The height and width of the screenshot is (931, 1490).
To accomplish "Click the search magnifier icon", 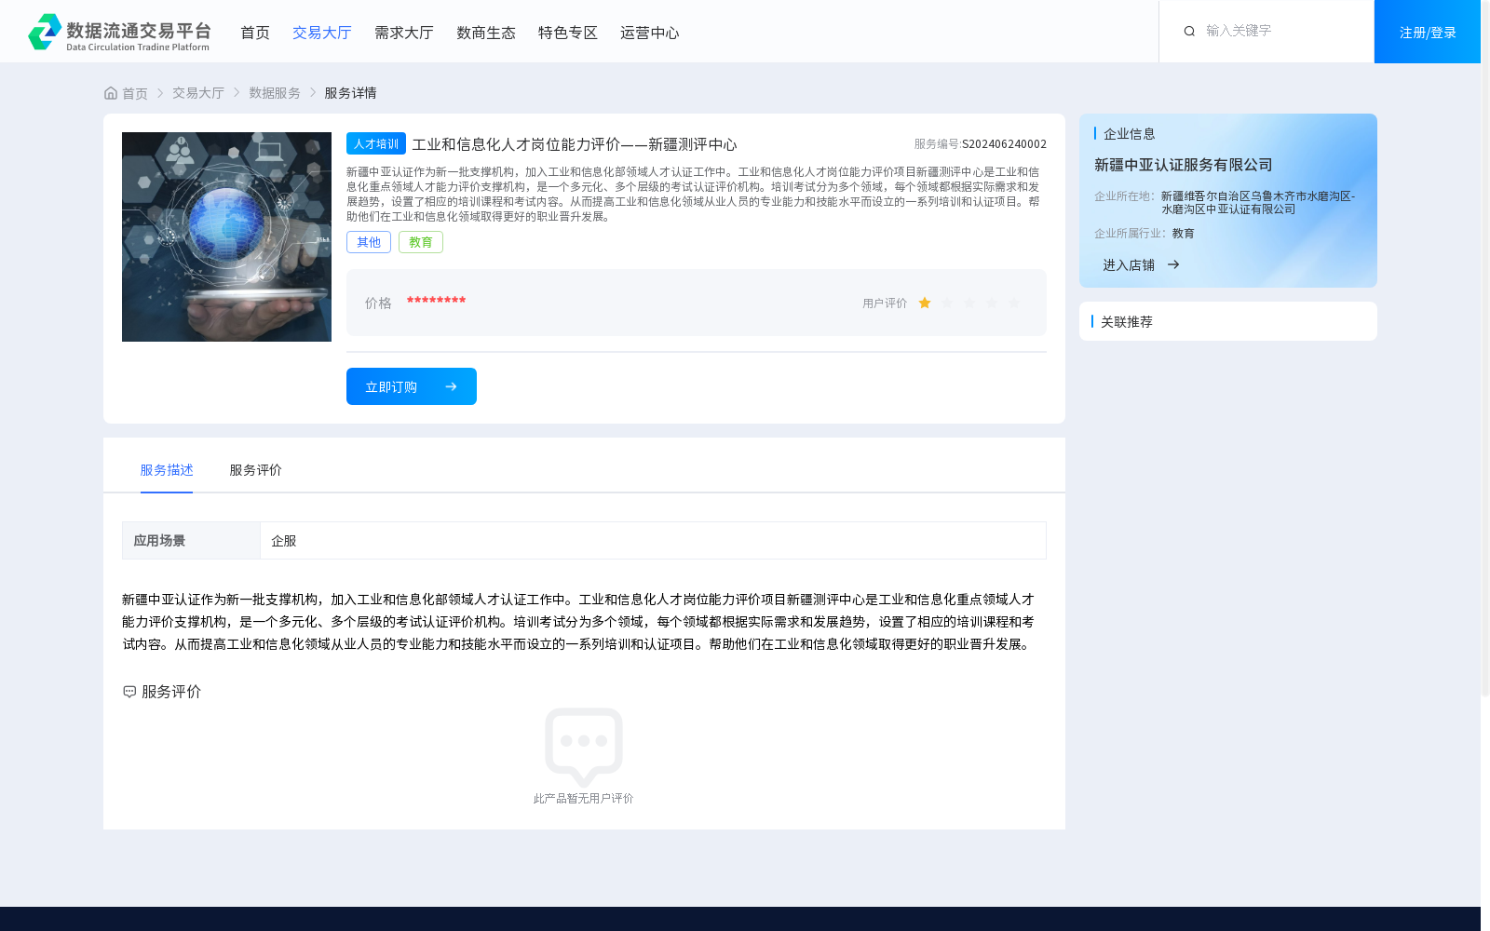I will click(x=1189, y=32).
